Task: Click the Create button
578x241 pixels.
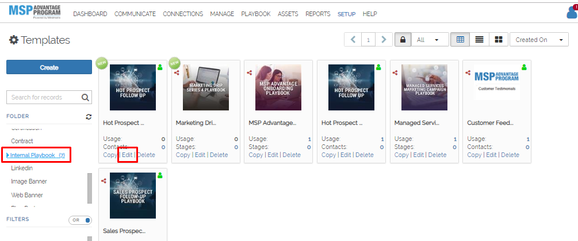Action: click(49, 67)
